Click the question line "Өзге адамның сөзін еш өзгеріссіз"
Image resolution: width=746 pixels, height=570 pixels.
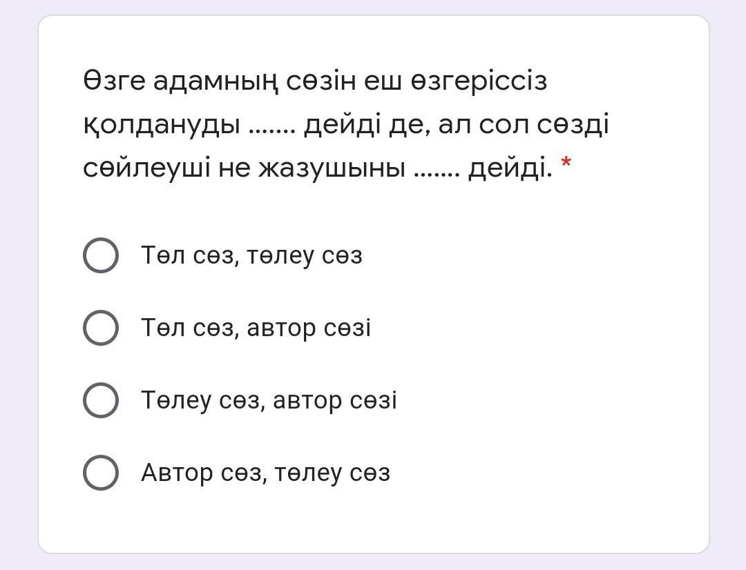click(315, 81)
